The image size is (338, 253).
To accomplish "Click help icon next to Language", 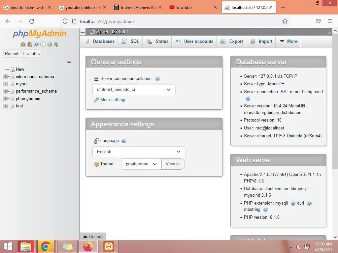I will point(124,141).
